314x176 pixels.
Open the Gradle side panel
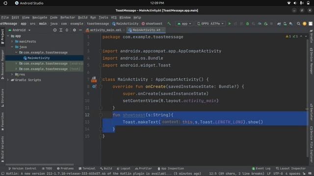point(312,36)
